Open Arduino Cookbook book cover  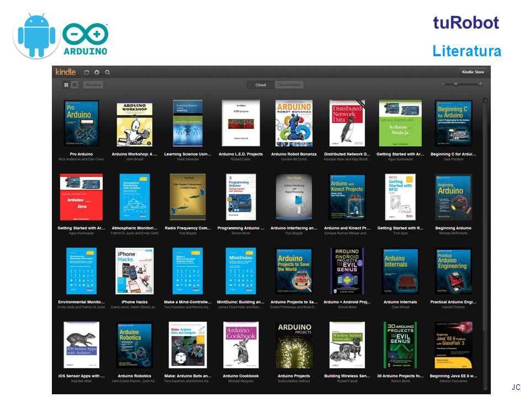[241, 345]
